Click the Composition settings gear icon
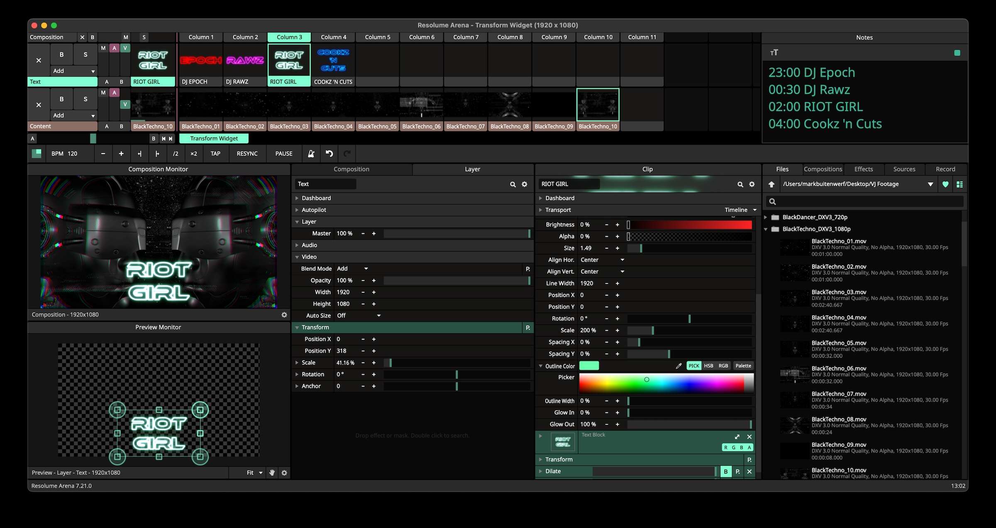This screenshot has height=528, width=996. [284, 315]
